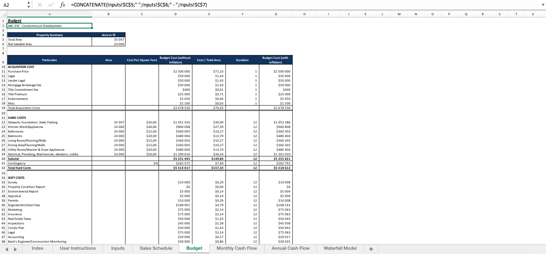
Task: Click the Enter checkmark icon in formula bar
Action: click(x=50, y=5)
